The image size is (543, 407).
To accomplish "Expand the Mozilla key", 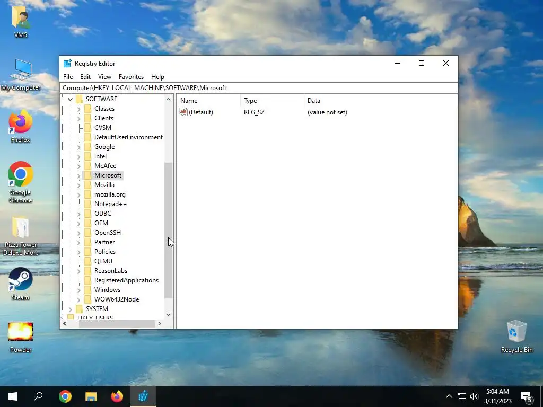I will (78, 185).
